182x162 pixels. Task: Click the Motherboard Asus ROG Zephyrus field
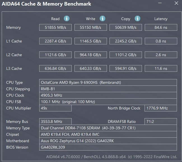click(x=108, y=141)
